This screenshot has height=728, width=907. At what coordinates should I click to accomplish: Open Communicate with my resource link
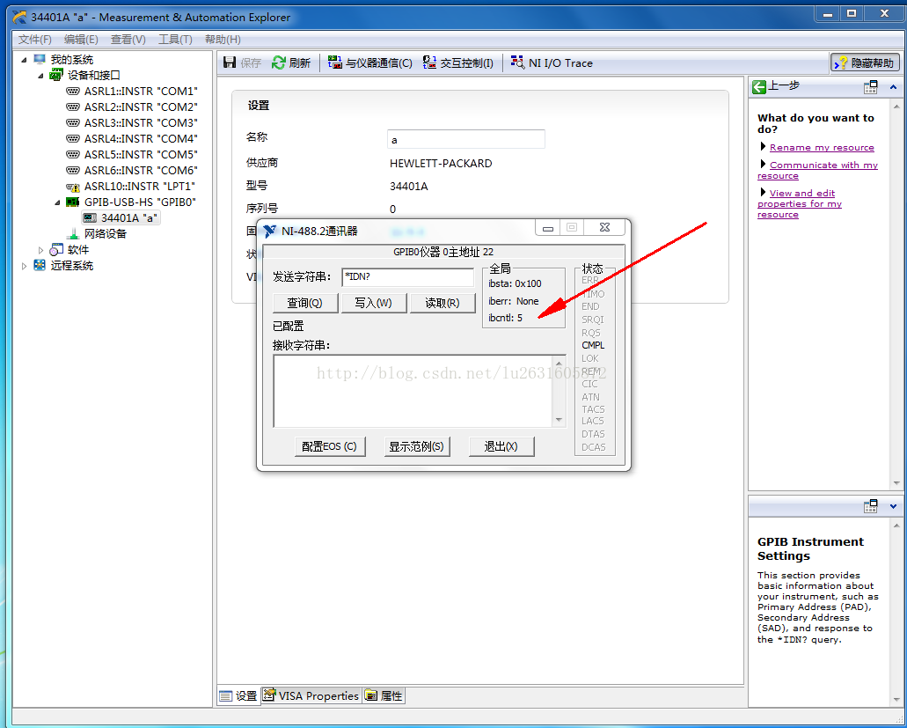point(818,170)
